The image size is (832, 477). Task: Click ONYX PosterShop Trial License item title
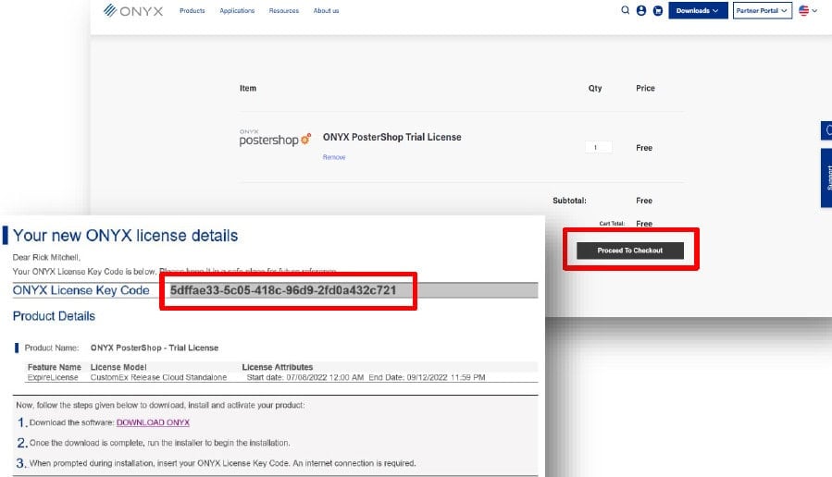click(391, 137)
